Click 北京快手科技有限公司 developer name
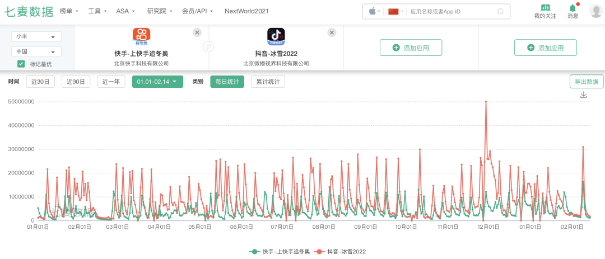Screen dimensions: 605x259 [142, 63]
